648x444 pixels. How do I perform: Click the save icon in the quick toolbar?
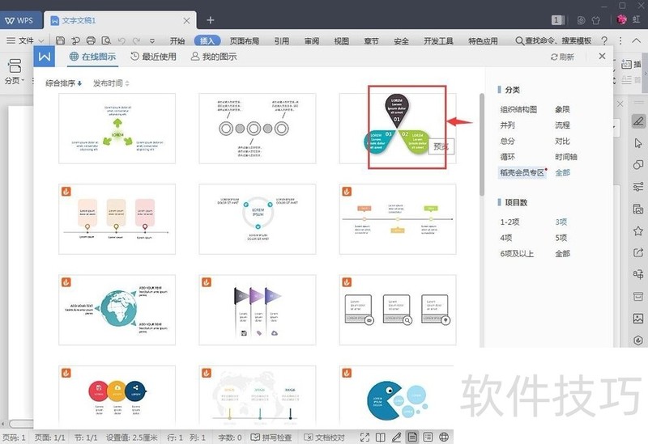60,40
